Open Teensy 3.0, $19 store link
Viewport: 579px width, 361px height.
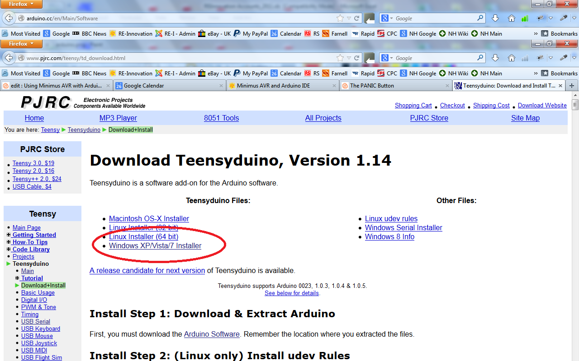(x=33, y=163)
